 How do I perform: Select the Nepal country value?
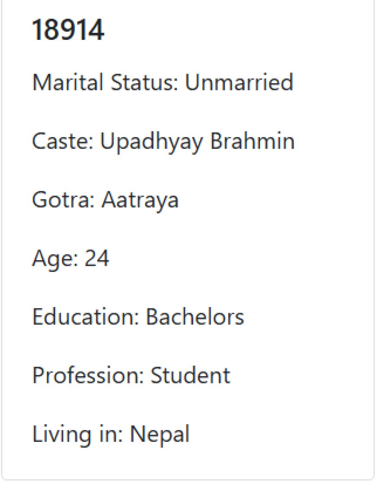(159, 435)
